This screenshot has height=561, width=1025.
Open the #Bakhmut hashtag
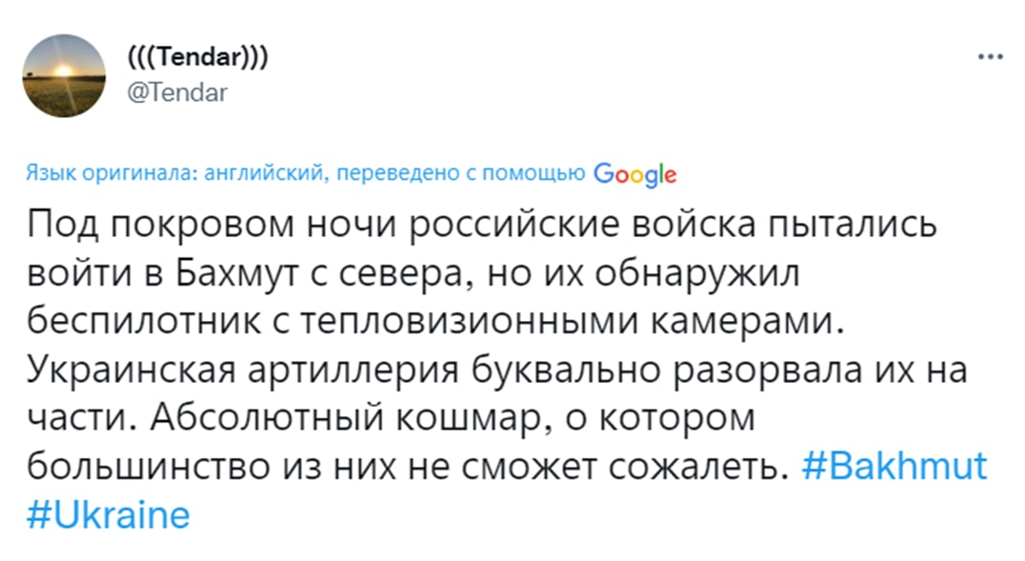coord(894,466)
